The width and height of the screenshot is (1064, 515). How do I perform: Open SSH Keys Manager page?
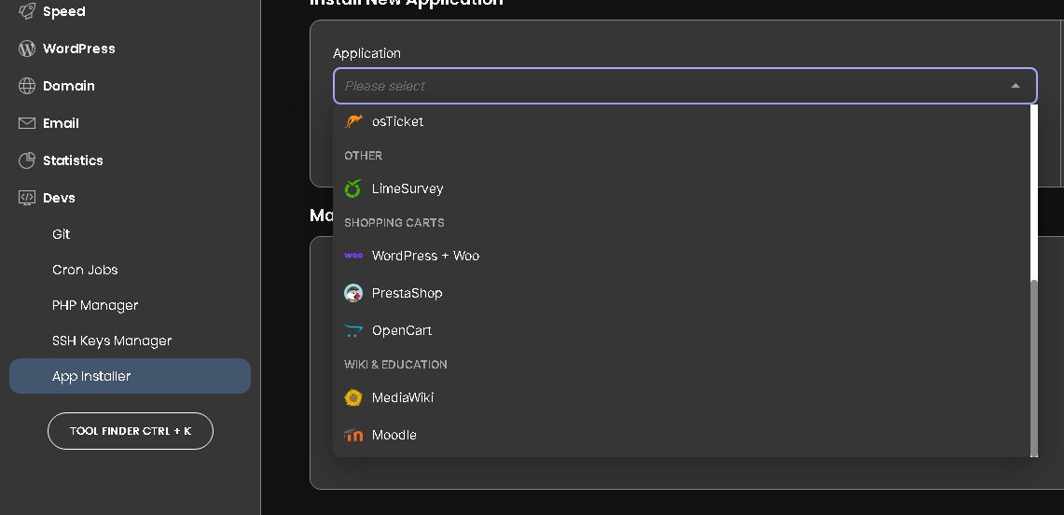[x=112, y=341]
